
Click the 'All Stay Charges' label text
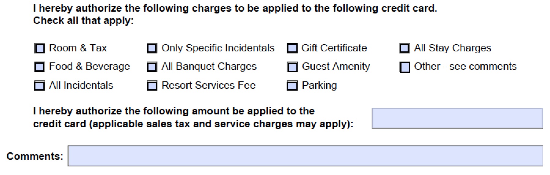pos(453,48)
